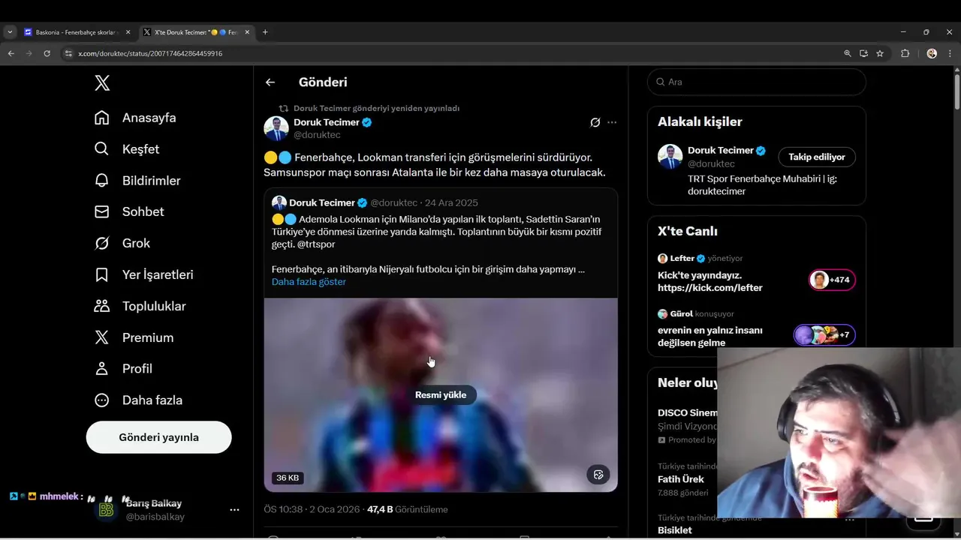The height and width of the screenshot is (540, 961).
Task: Reload the page
Action: click(x=47, y=53)
